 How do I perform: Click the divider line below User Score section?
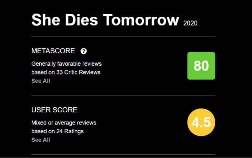123,154
